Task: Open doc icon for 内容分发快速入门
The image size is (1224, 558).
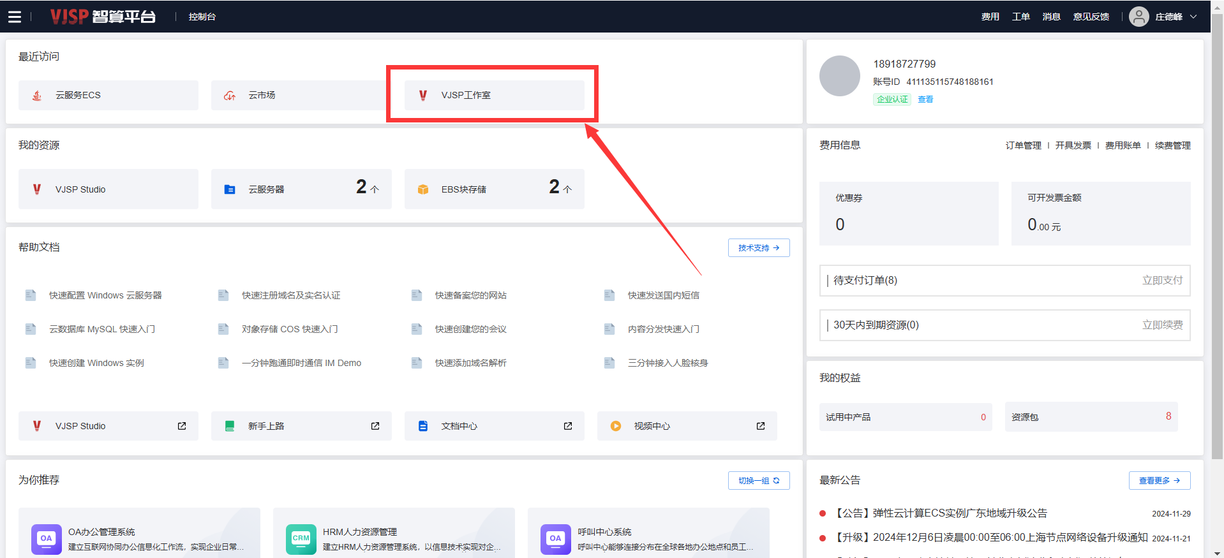Action: click(609, 329)
